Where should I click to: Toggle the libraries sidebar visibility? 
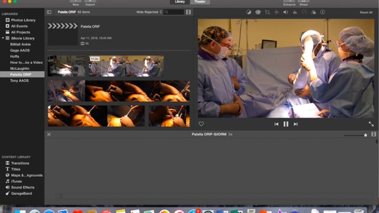tap(49, 12)
